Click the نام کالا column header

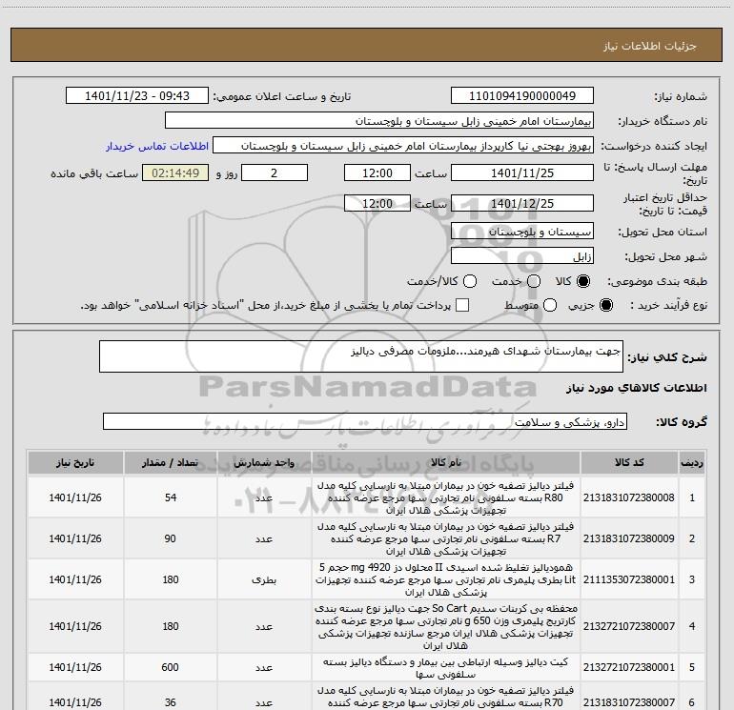point(446,462)
